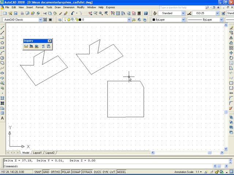Toggle ORTHO mode in status bar
The image size is (234, 175).
(55, 172)
